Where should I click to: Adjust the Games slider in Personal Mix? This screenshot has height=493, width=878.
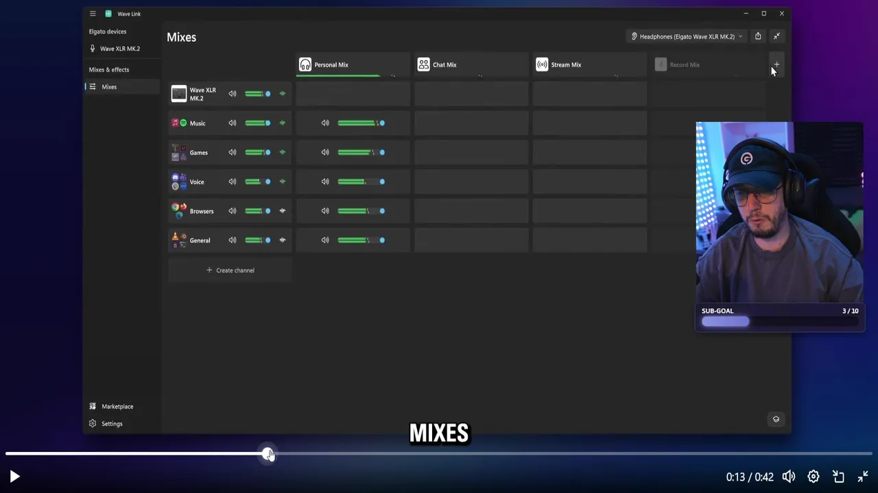361,152
